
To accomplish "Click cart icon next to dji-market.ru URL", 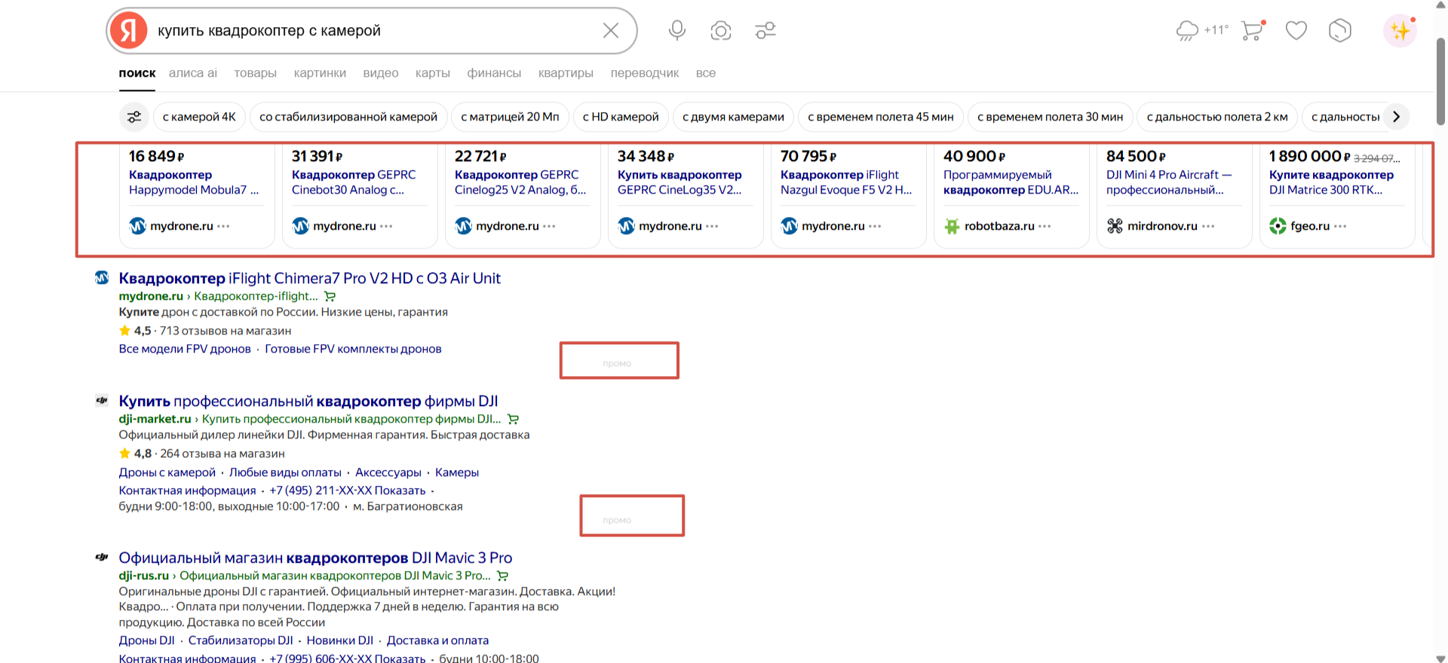I will coord(513,420).
